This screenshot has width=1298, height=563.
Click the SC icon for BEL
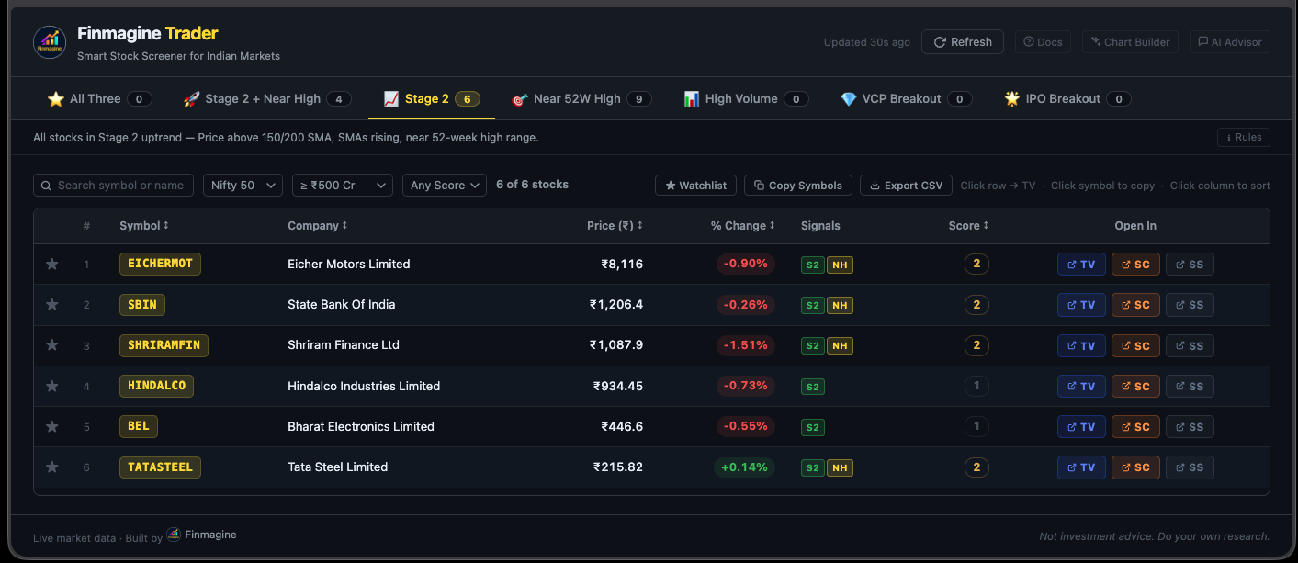[1134, 427]
